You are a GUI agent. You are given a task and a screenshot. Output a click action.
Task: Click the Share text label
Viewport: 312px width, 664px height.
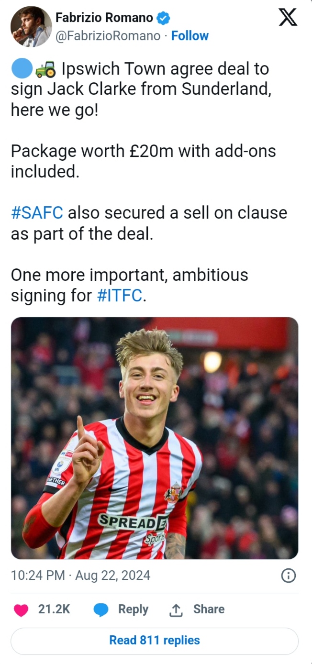point(209,609)
